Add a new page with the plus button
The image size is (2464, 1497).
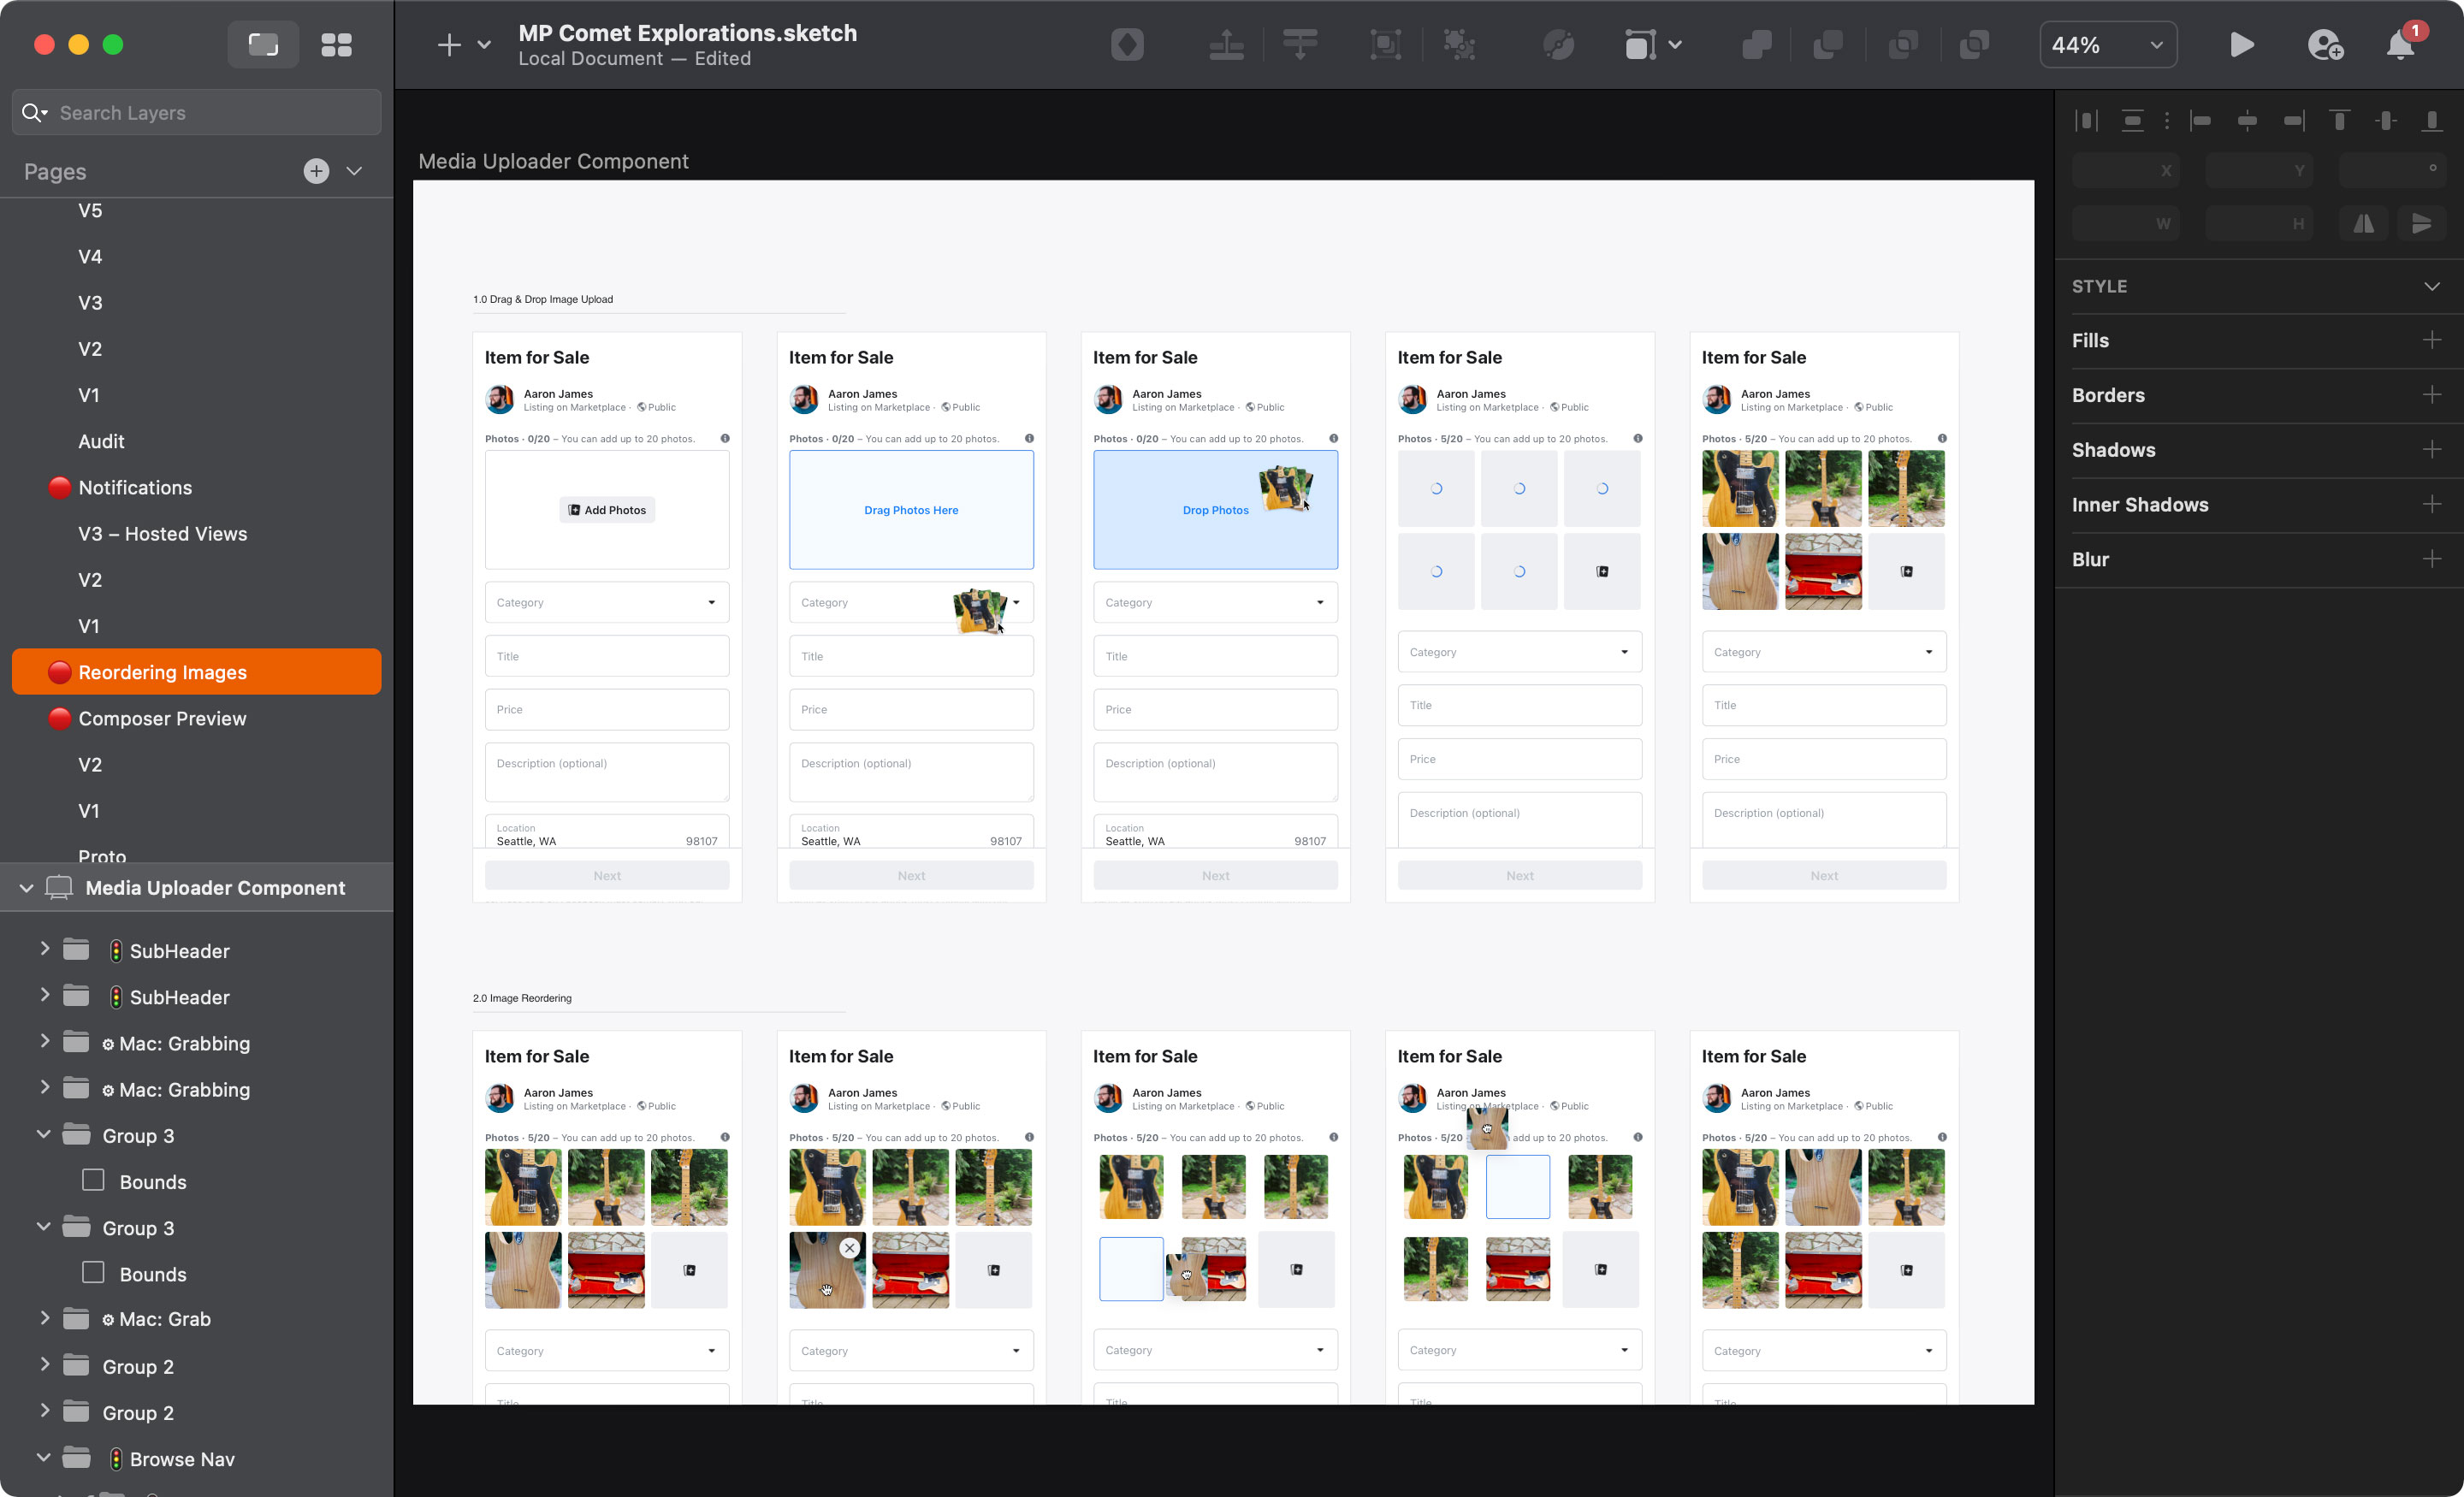[x=316, y=171]
